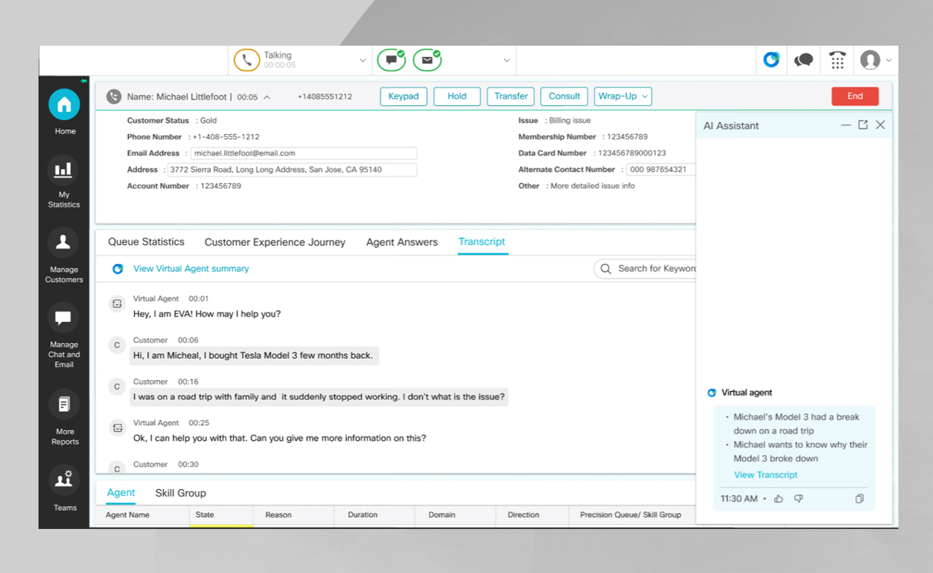
Task: Copy the virtual agent summary
Action: (859, 499)
